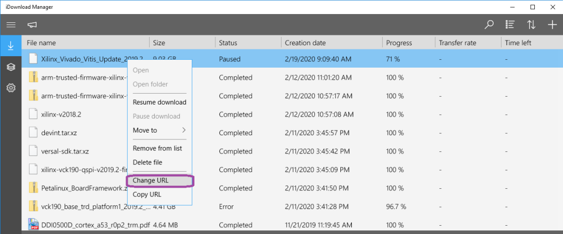This screenshot has width=563, height=234.
Task: Click date 2/11/2020 3:41:50 PM
Action: tap(317, 188)
